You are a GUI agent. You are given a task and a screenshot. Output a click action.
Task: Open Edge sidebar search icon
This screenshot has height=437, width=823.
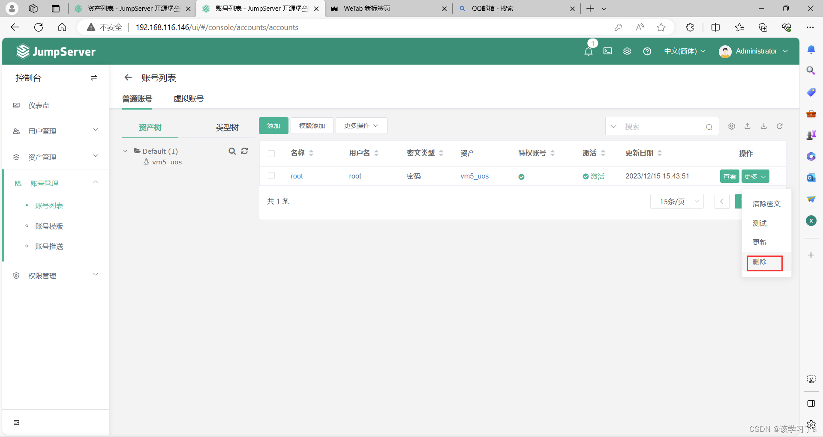click(811, 71)
